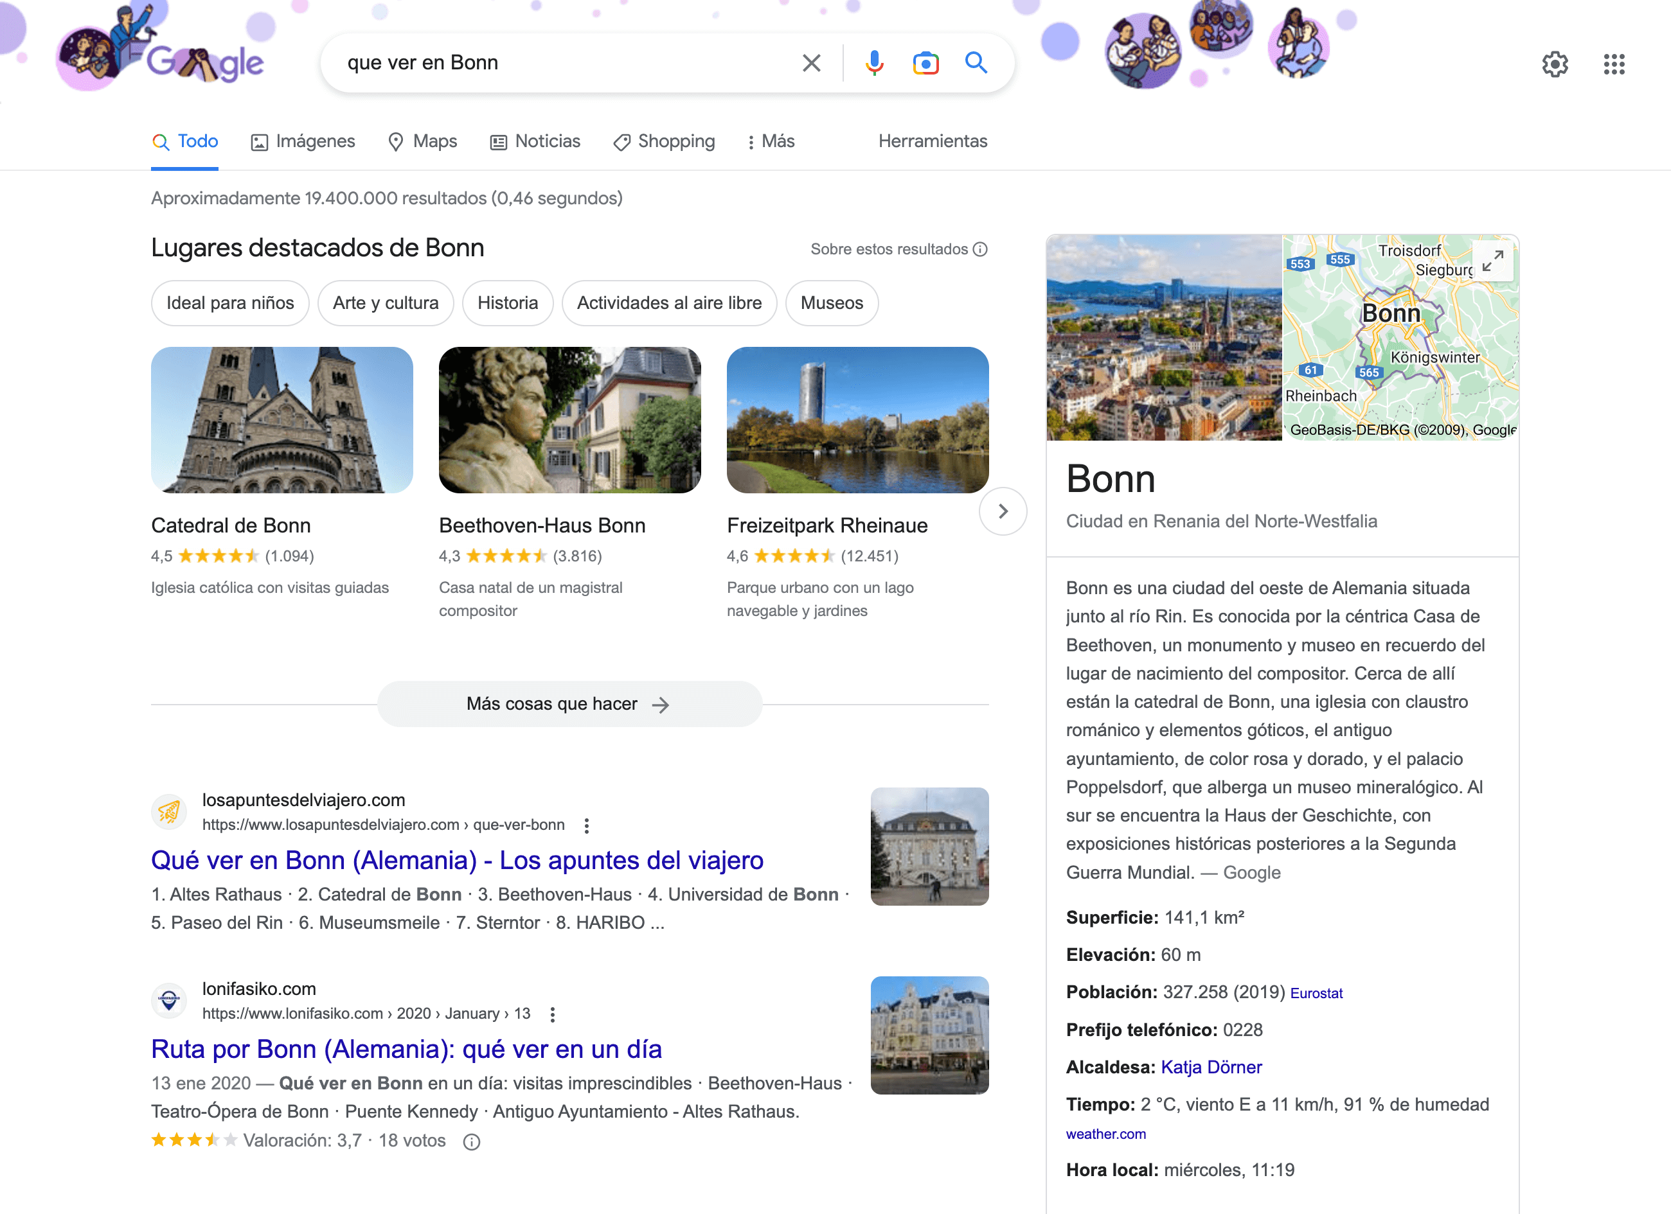
Task: Open 'Más' dropdown in search tabs
Action: (771, 141)
